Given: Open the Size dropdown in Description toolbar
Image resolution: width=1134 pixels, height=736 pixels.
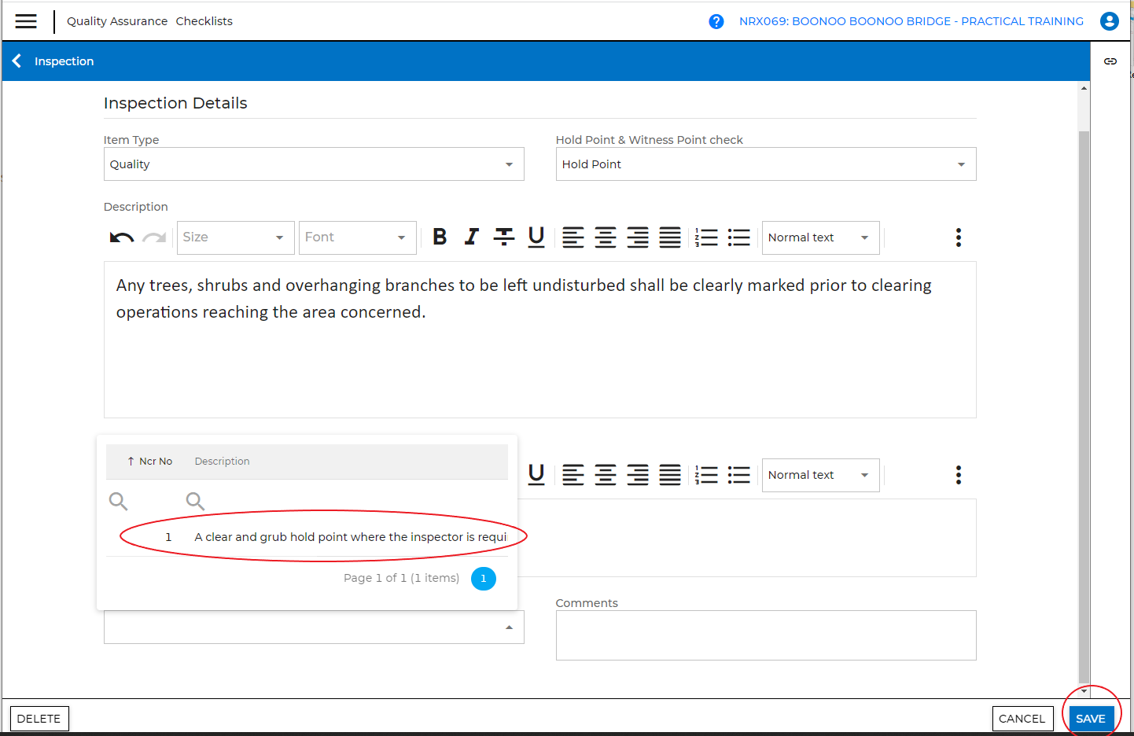Looking at the screenshot, I should coord(235,237).
